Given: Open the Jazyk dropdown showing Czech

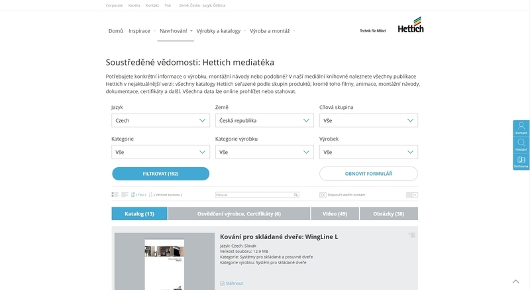Looking at the screenshot, I should (x=161, y=120).
